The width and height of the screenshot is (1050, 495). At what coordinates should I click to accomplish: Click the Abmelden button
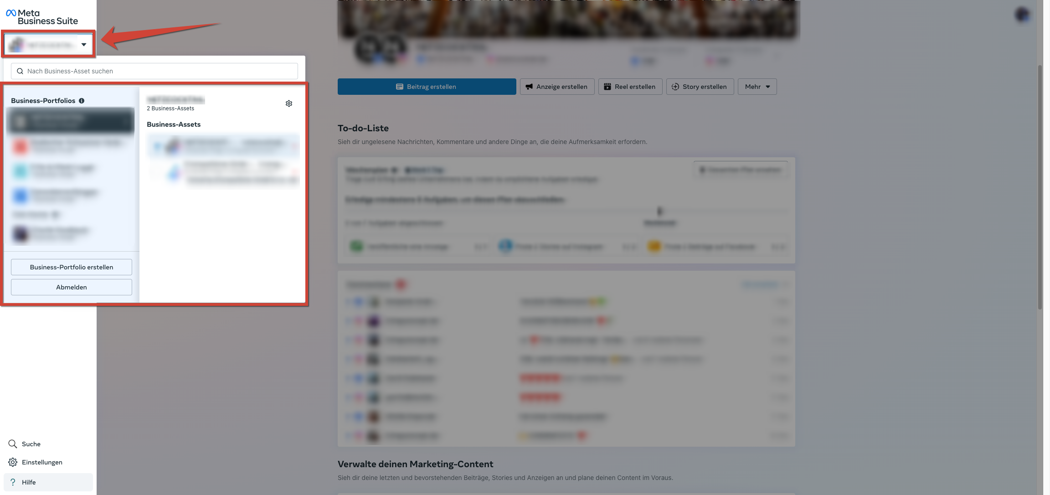pos(72,287)
